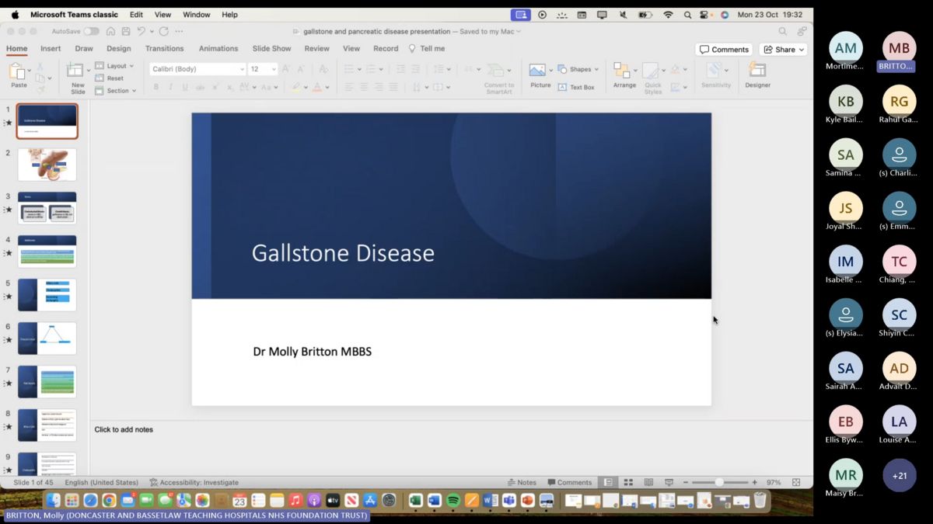933x524 pixels.
Task: Open the Share dropdown
Action: pyautogui.click(x=783, y=49)
